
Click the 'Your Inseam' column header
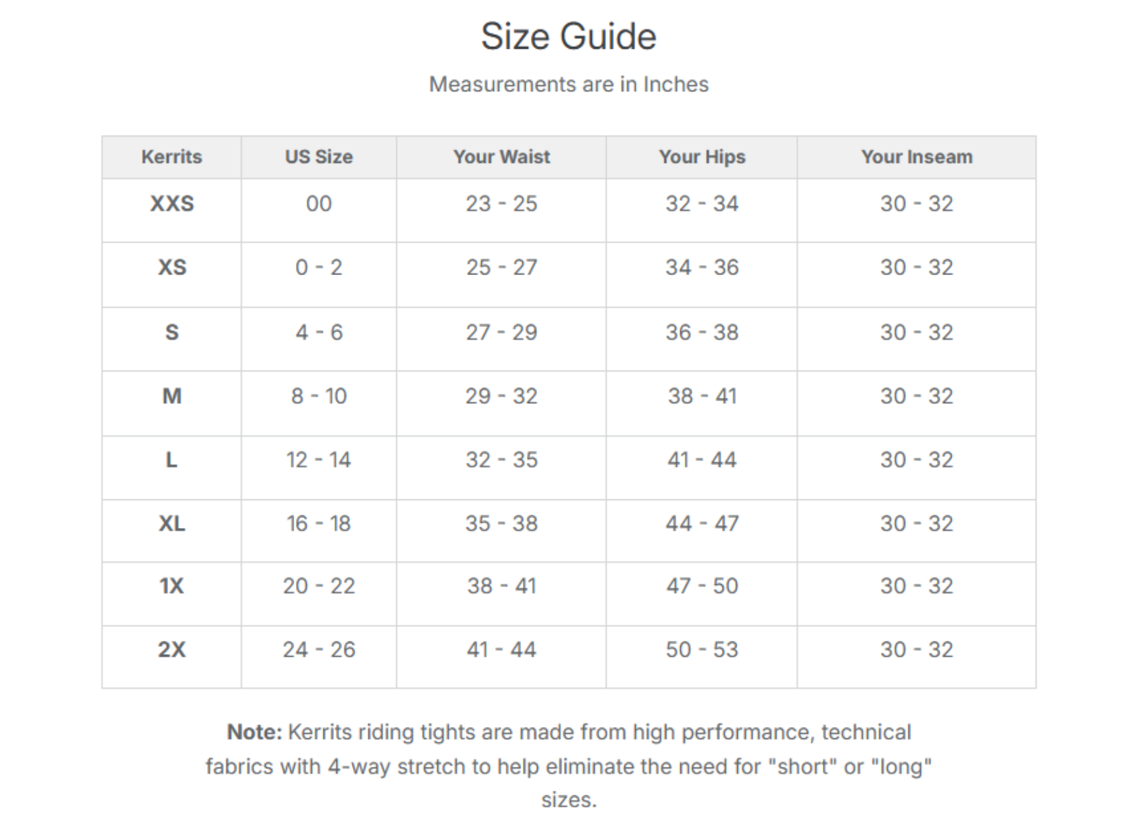click(916, 157)
